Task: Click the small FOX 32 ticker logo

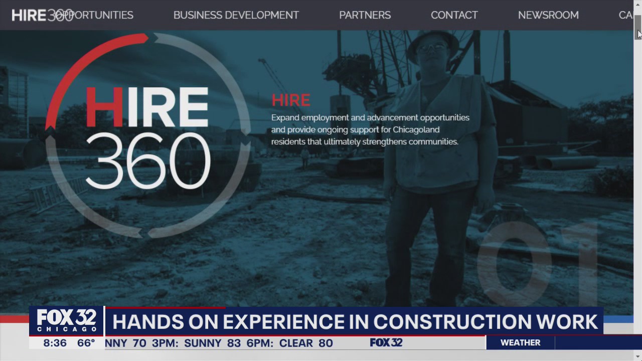Action: click(386, 343)
